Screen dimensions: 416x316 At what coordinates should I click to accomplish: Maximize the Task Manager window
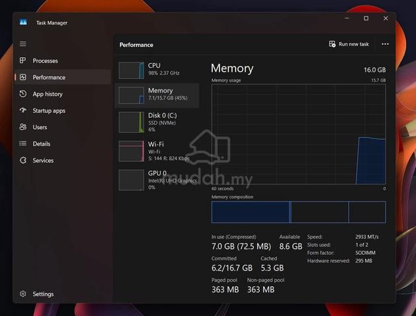pos(366,18)
